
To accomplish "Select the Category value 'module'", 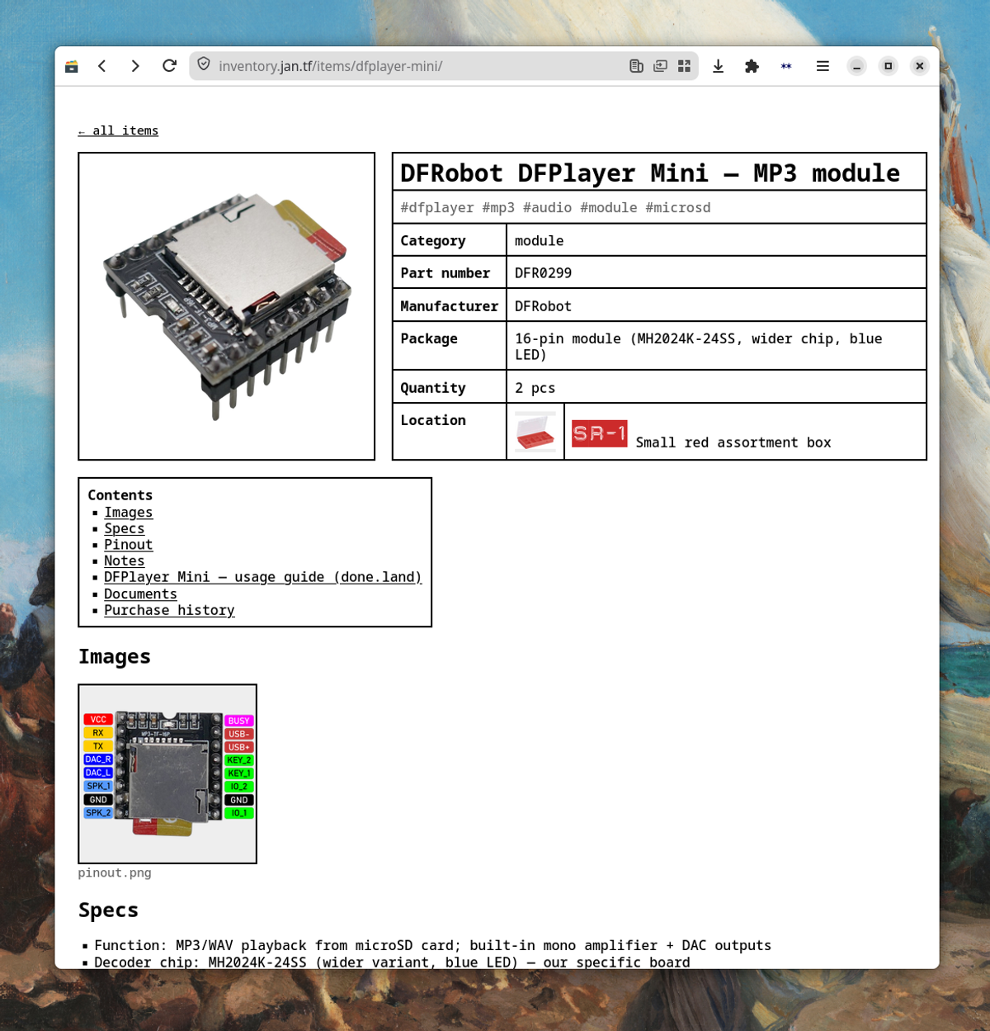I will pyautogui.click(x=539, y=241).
